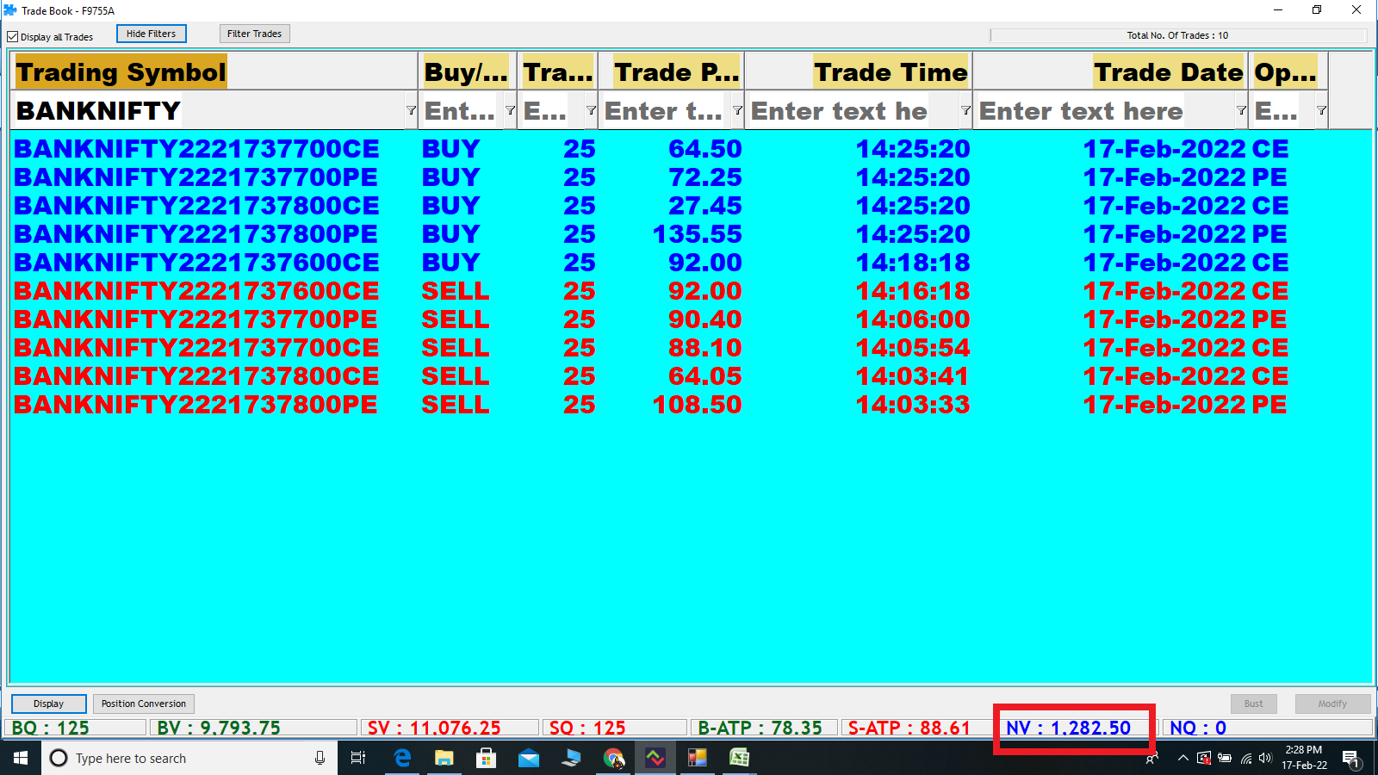Click the Hide Filters button

[152, 34]
